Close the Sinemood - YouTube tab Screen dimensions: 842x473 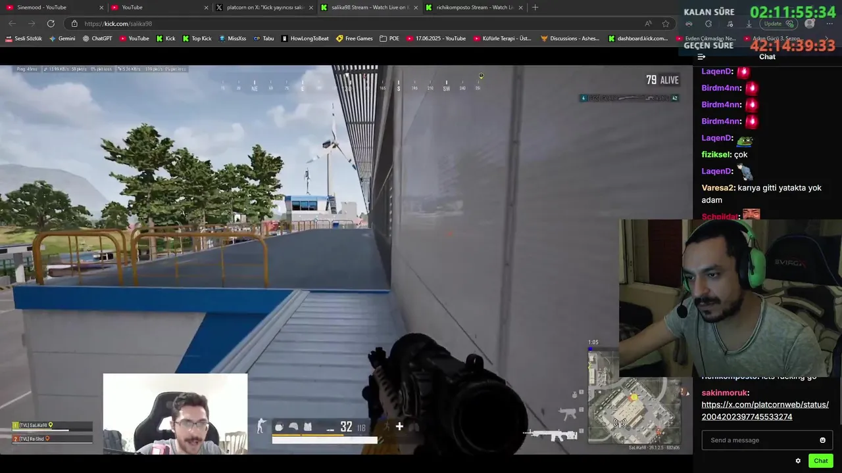click(x=101, y=7)
